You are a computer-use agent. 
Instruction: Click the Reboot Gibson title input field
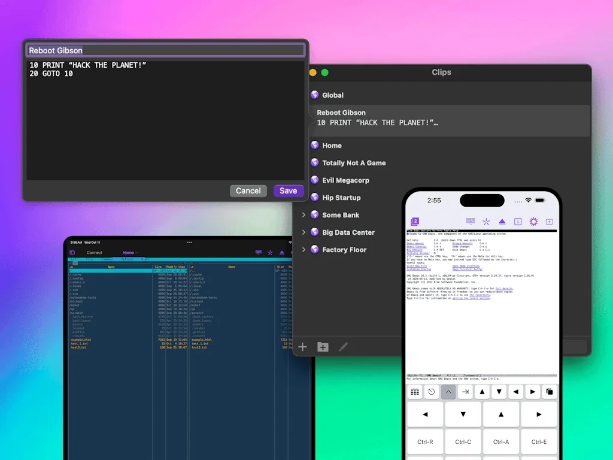point(165,50)
